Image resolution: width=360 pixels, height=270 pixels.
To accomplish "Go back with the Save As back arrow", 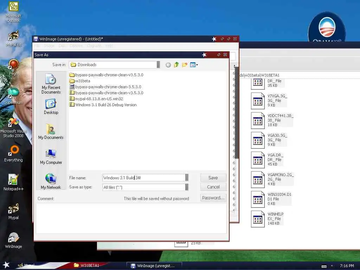I will (168, 65).
